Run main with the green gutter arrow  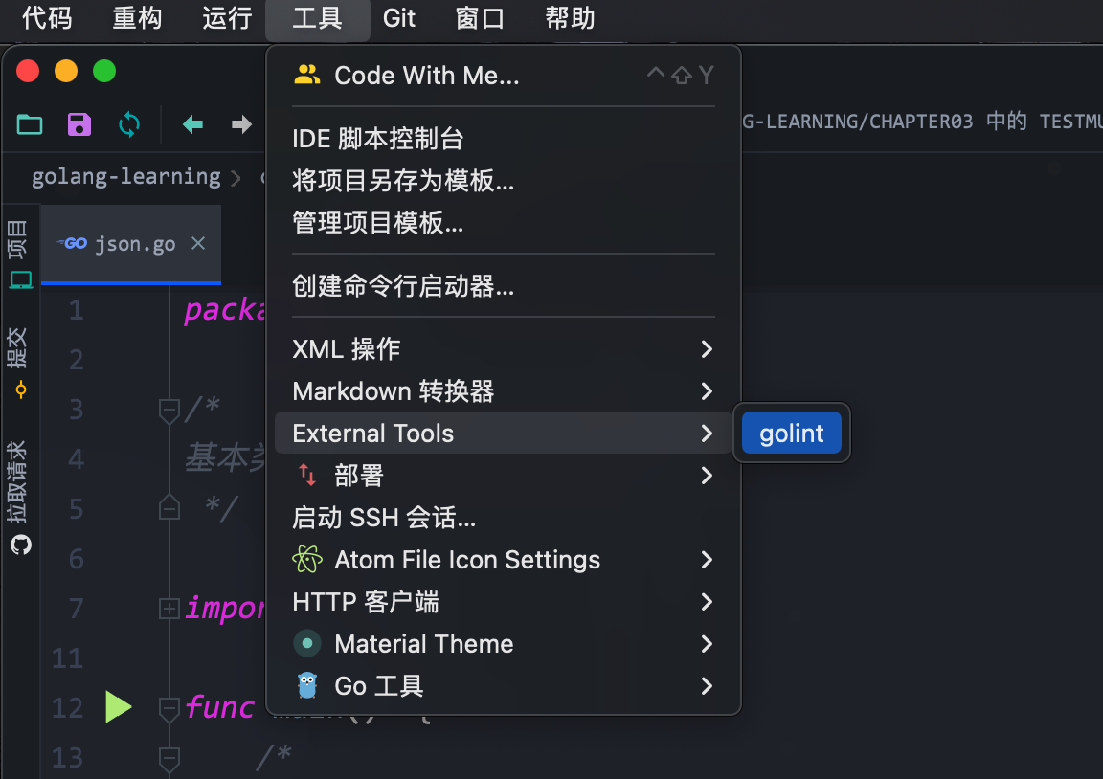click(x=118, y=708)
